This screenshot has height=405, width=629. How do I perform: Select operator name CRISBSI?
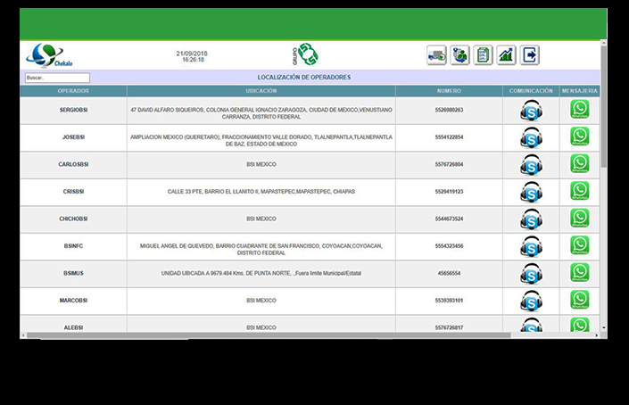point(73,192)
